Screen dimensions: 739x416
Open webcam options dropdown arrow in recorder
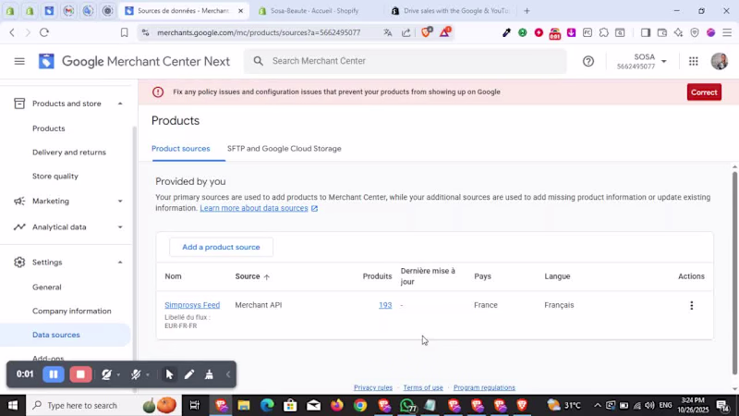118,375
